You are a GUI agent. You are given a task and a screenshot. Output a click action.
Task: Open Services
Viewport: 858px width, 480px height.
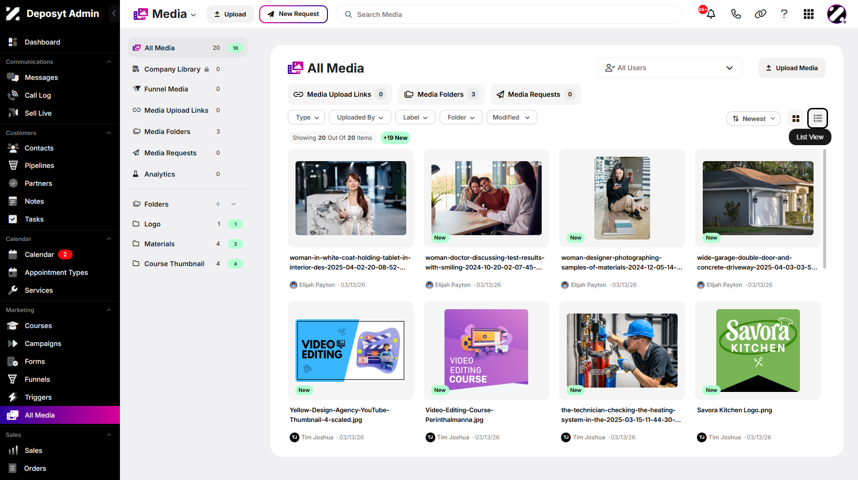(60, 290)
